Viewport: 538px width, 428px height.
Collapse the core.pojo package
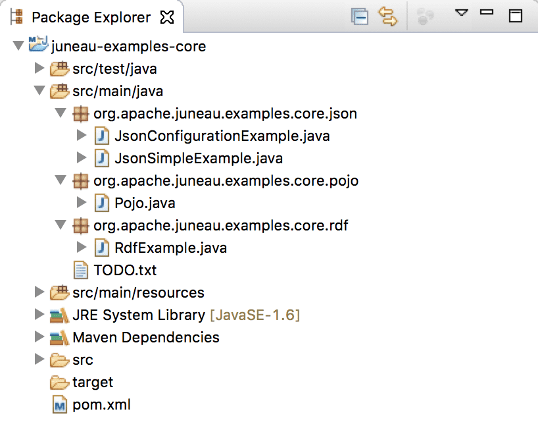[61, 180]
